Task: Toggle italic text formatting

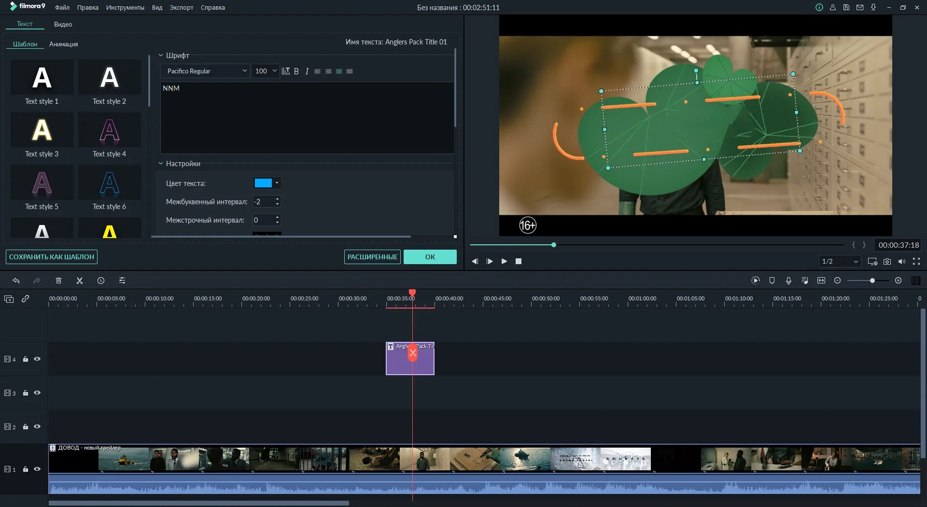Action: pos(307,71)
